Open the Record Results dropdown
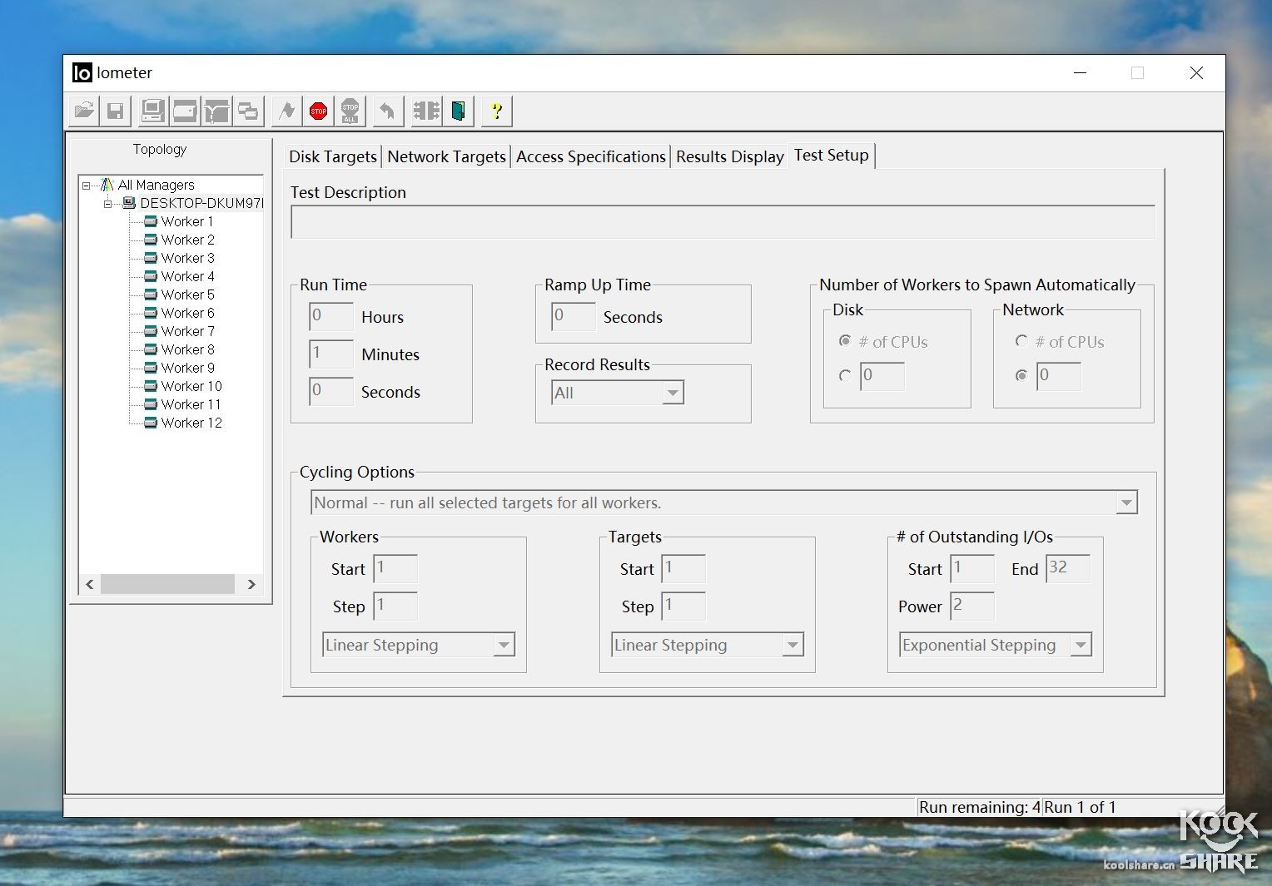This screenshot has width=1272, height=886. (673, 393)
